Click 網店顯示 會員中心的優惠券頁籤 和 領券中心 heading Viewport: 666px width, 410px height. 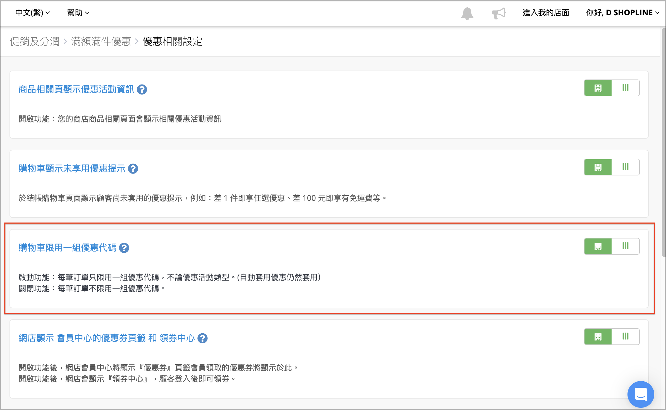(x=107, y=338)
